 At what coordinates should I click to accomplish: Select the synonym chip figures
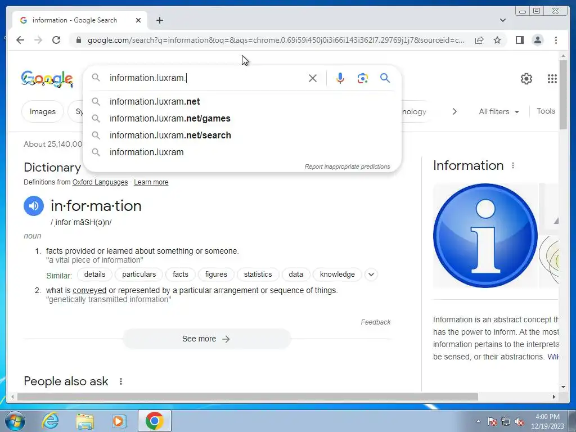click(216, 274)
